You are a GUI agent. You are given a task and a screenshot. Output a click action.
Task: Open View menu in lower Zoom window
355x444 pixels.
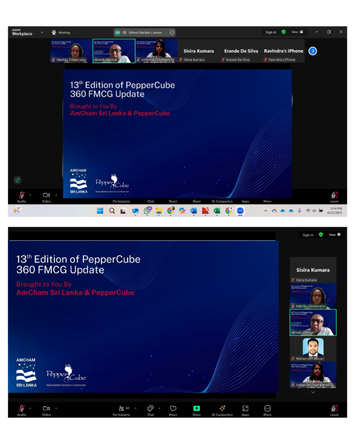pos(335,235)
